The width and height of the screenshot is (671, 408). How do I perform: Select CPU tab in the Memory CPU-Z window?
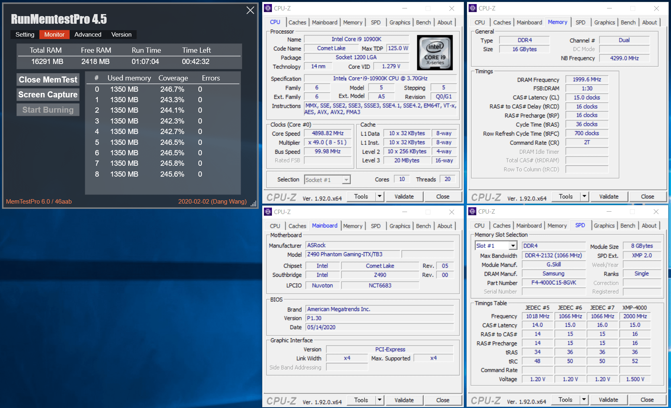480,23
